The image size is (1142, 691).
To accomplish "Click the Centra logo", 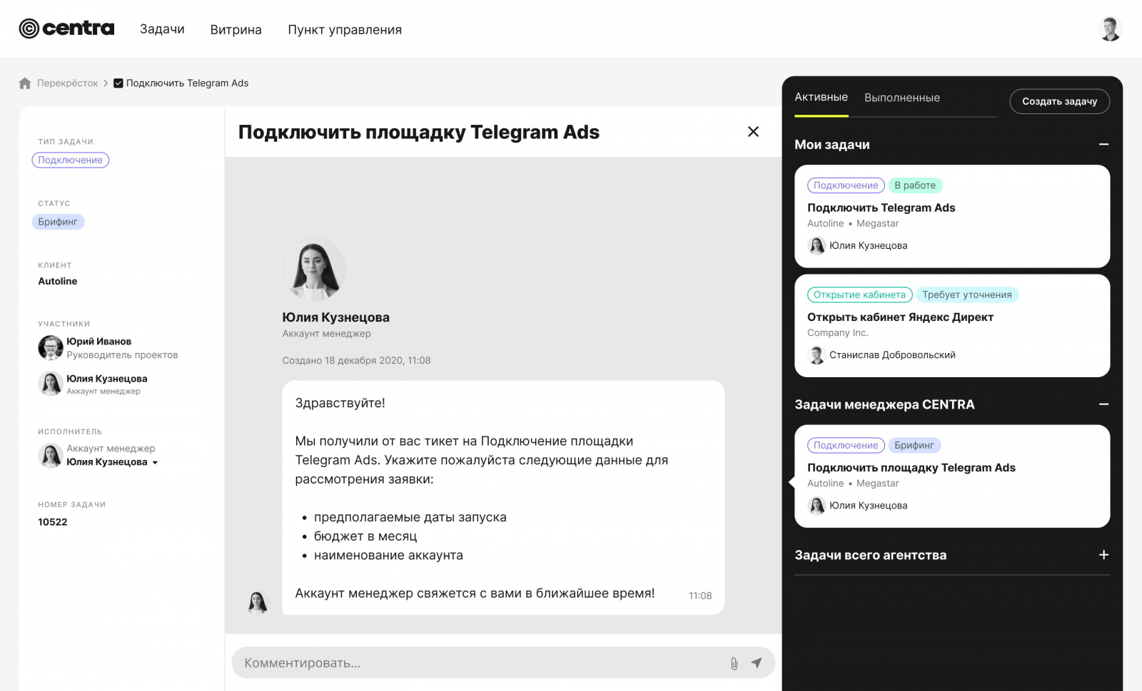I will click(66, 29).
